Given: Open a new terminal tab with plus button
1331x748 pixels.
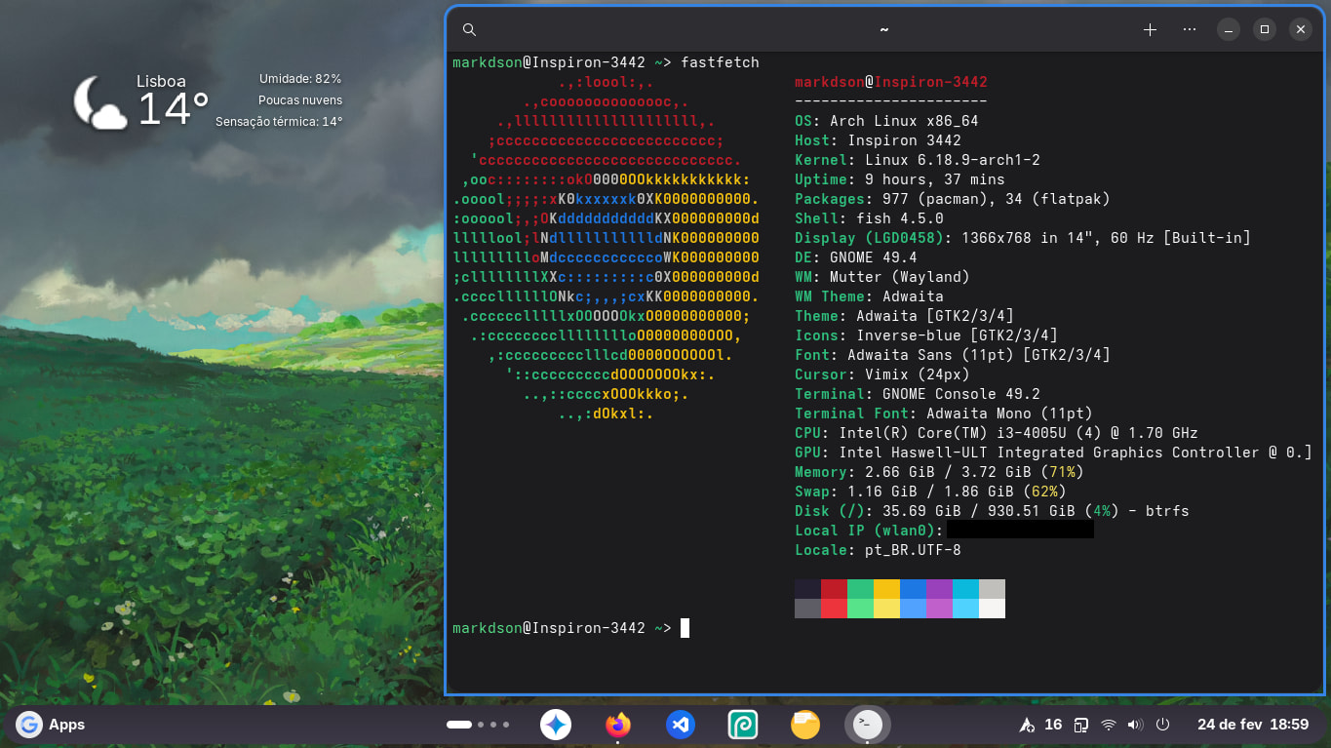Looking at the screenshot, I should (1150, 30).
